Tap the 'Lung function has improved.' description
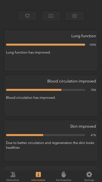 tap(28, 53)
